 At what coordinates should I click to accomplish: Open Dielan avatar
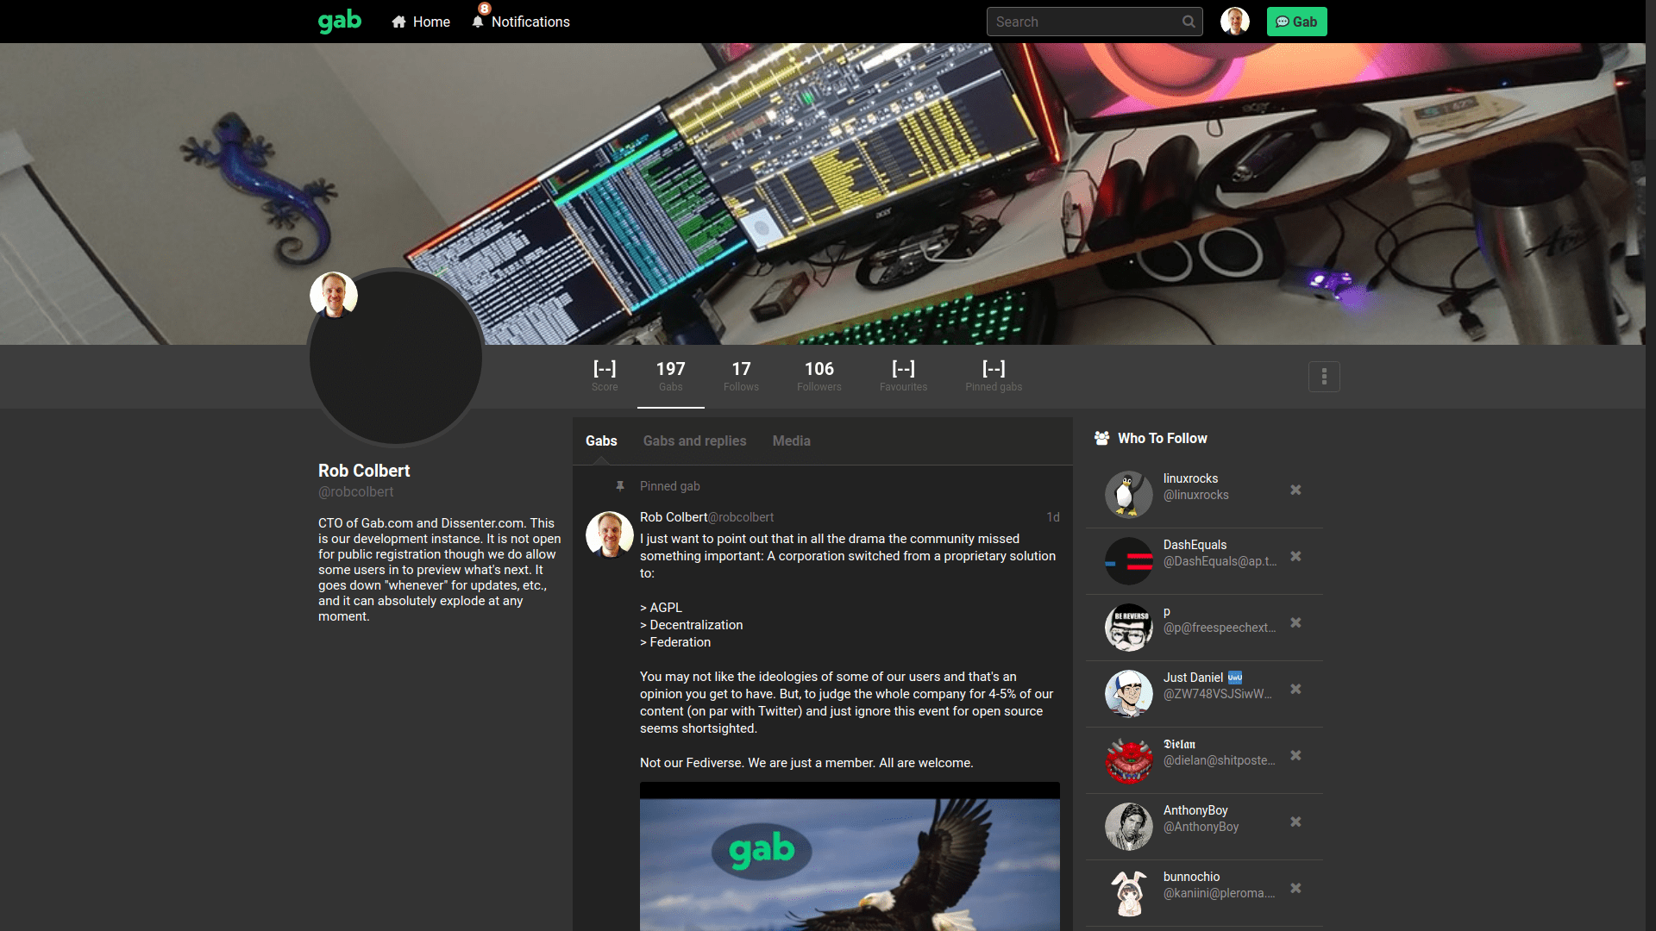tap(1129, 759)
